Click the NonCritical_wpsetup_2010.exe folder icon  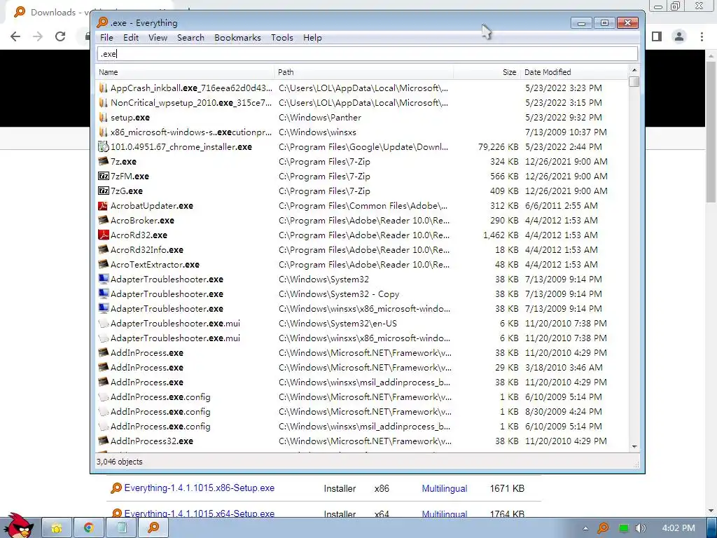tap(104, 102)
